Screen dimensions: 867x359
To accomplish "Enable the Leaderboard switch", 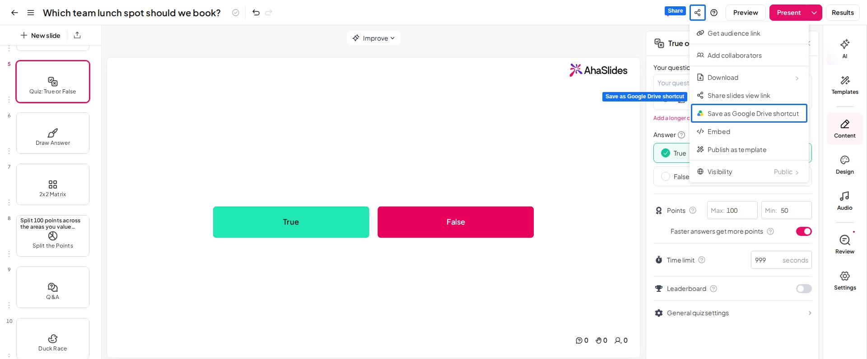I will pos(804,289).
